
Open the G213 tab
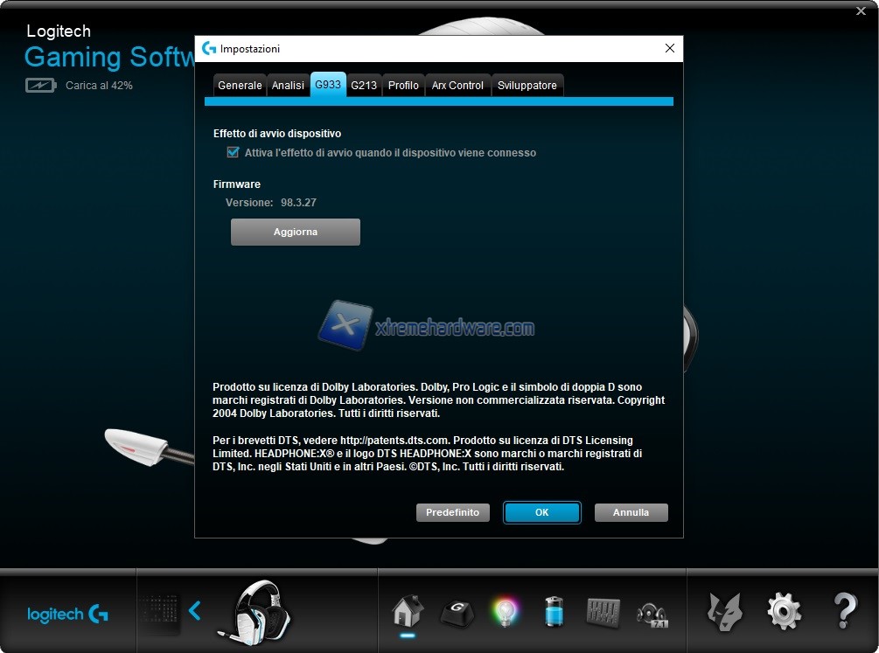[364, 86]
